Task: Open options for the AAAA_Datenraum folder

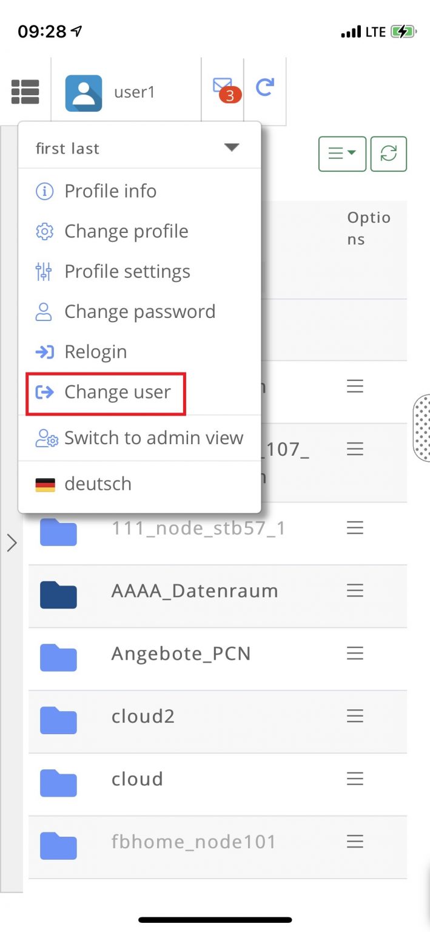Action: pos(355,590)
